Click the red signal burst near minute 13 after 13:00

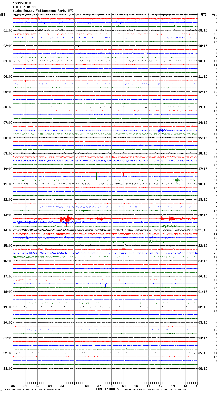pos(172,219)
